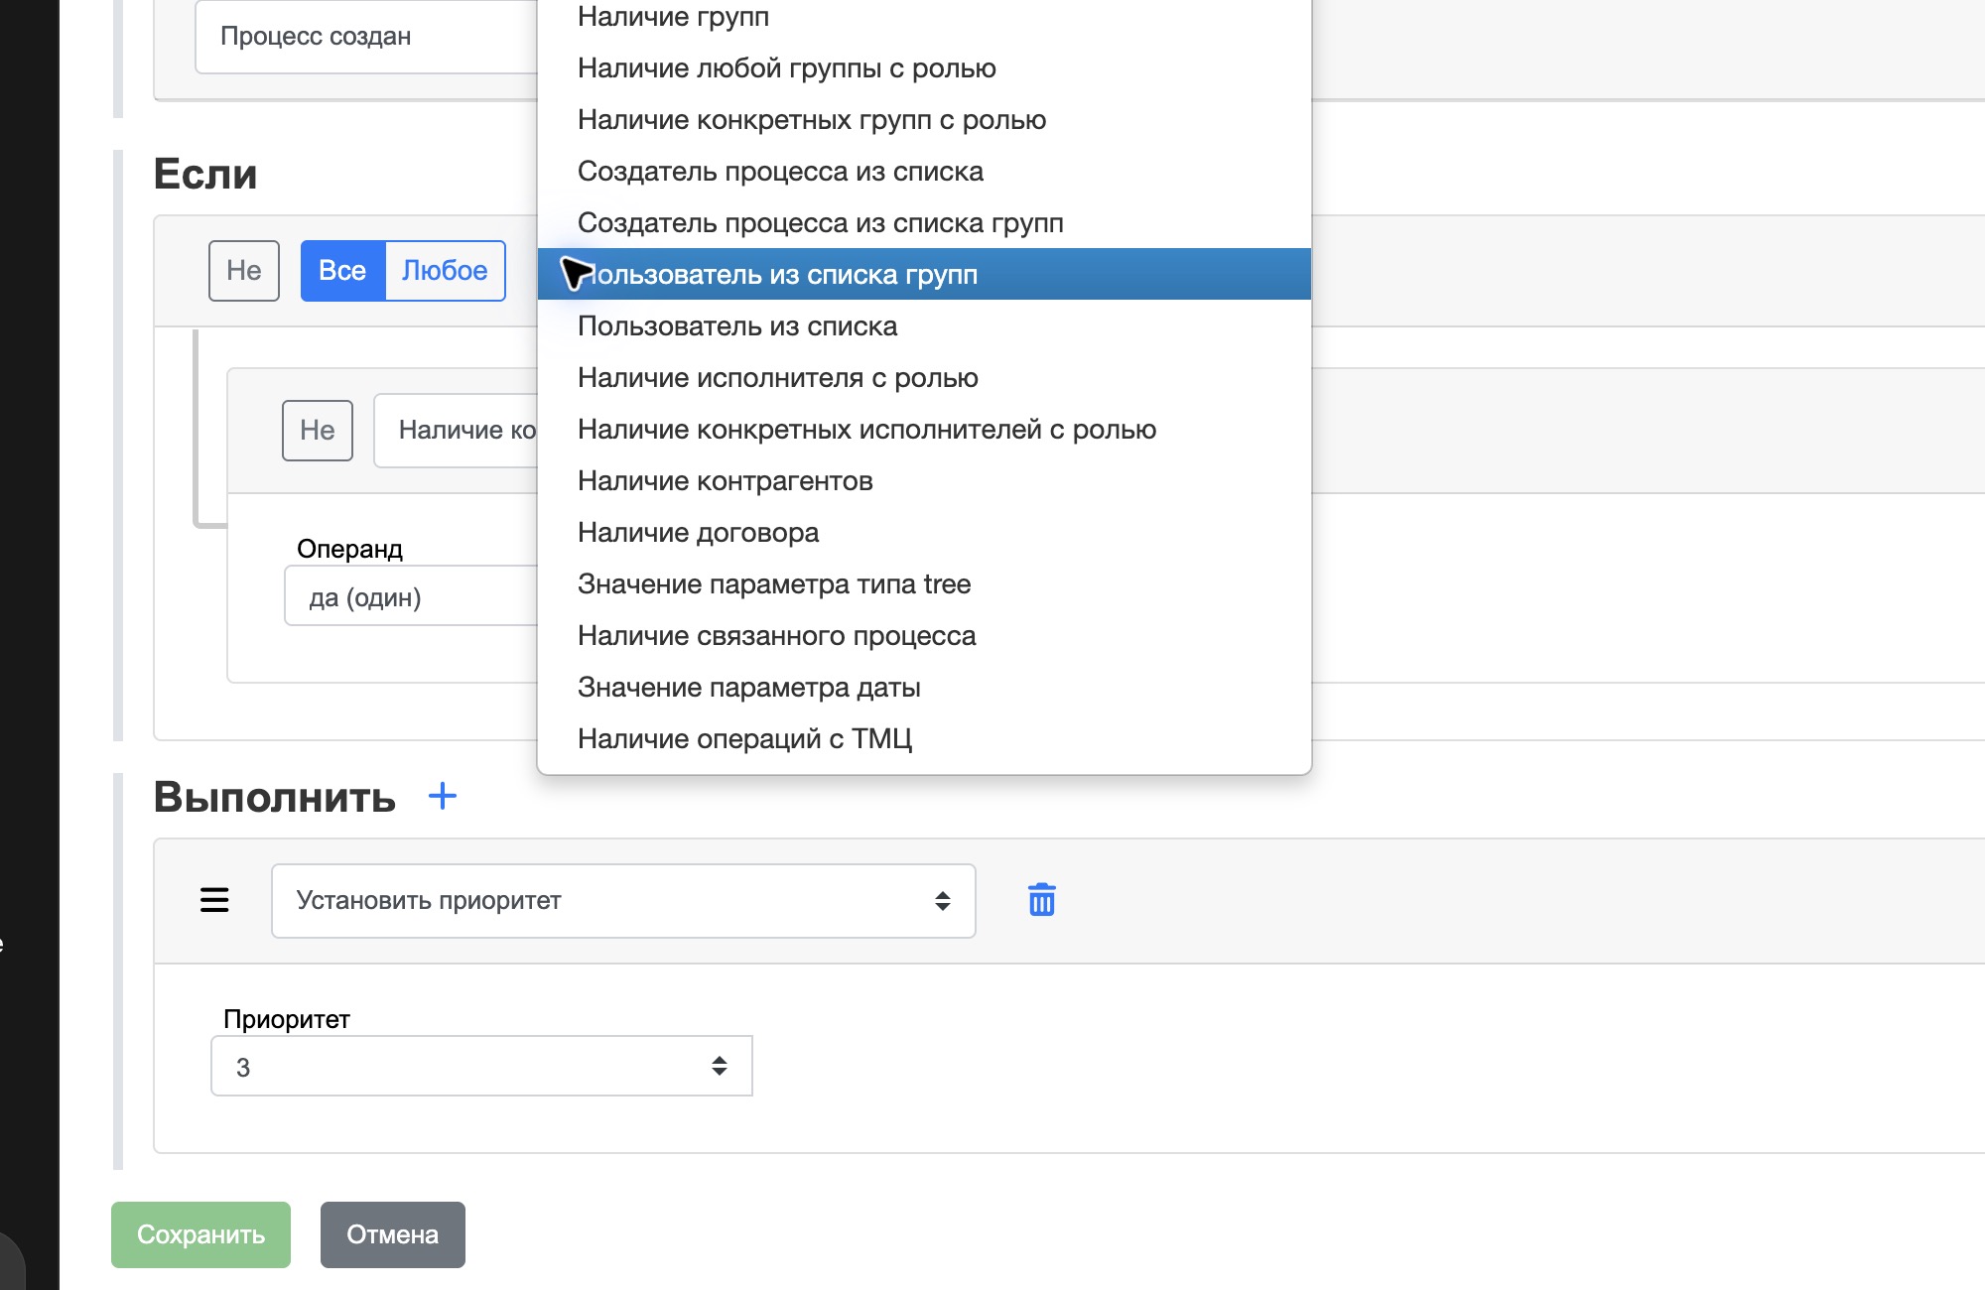Select the 'Любое' condition mode
The height and width of the screenshot is (1290, 1985).
point(445,271)
